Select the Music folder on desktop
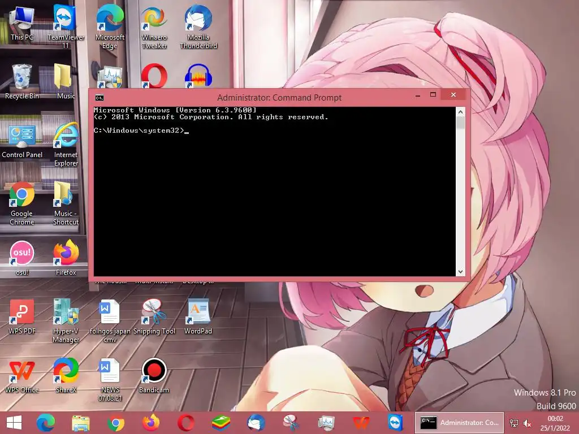This screenshot has height=434, width=579. pyautogui.click(x=66, y=81)
